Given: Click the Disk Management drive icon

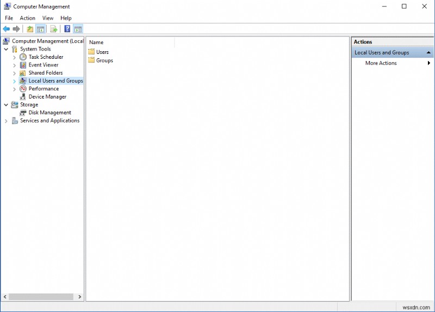Looking at the screenshot, I should coord(23,113).
